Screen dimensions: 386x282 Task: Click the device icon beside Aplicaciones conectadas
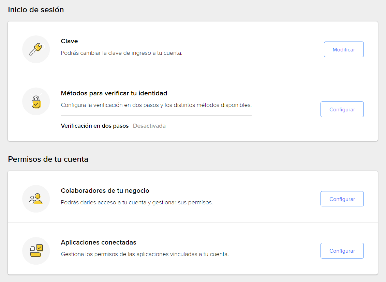tap(36, 251)
